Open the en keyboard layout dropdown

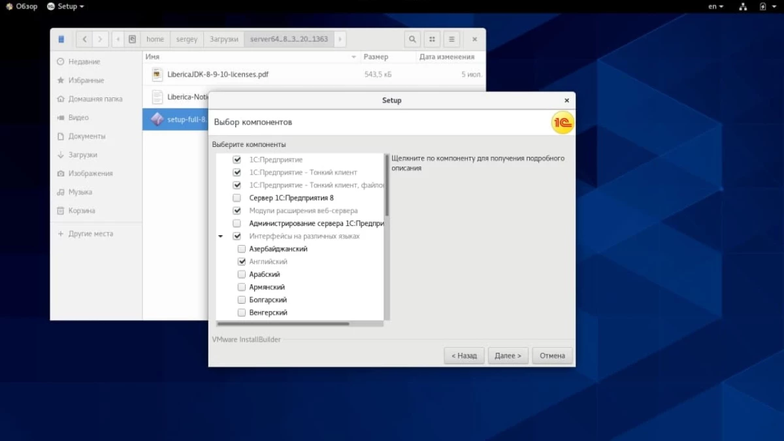point(716,7)
